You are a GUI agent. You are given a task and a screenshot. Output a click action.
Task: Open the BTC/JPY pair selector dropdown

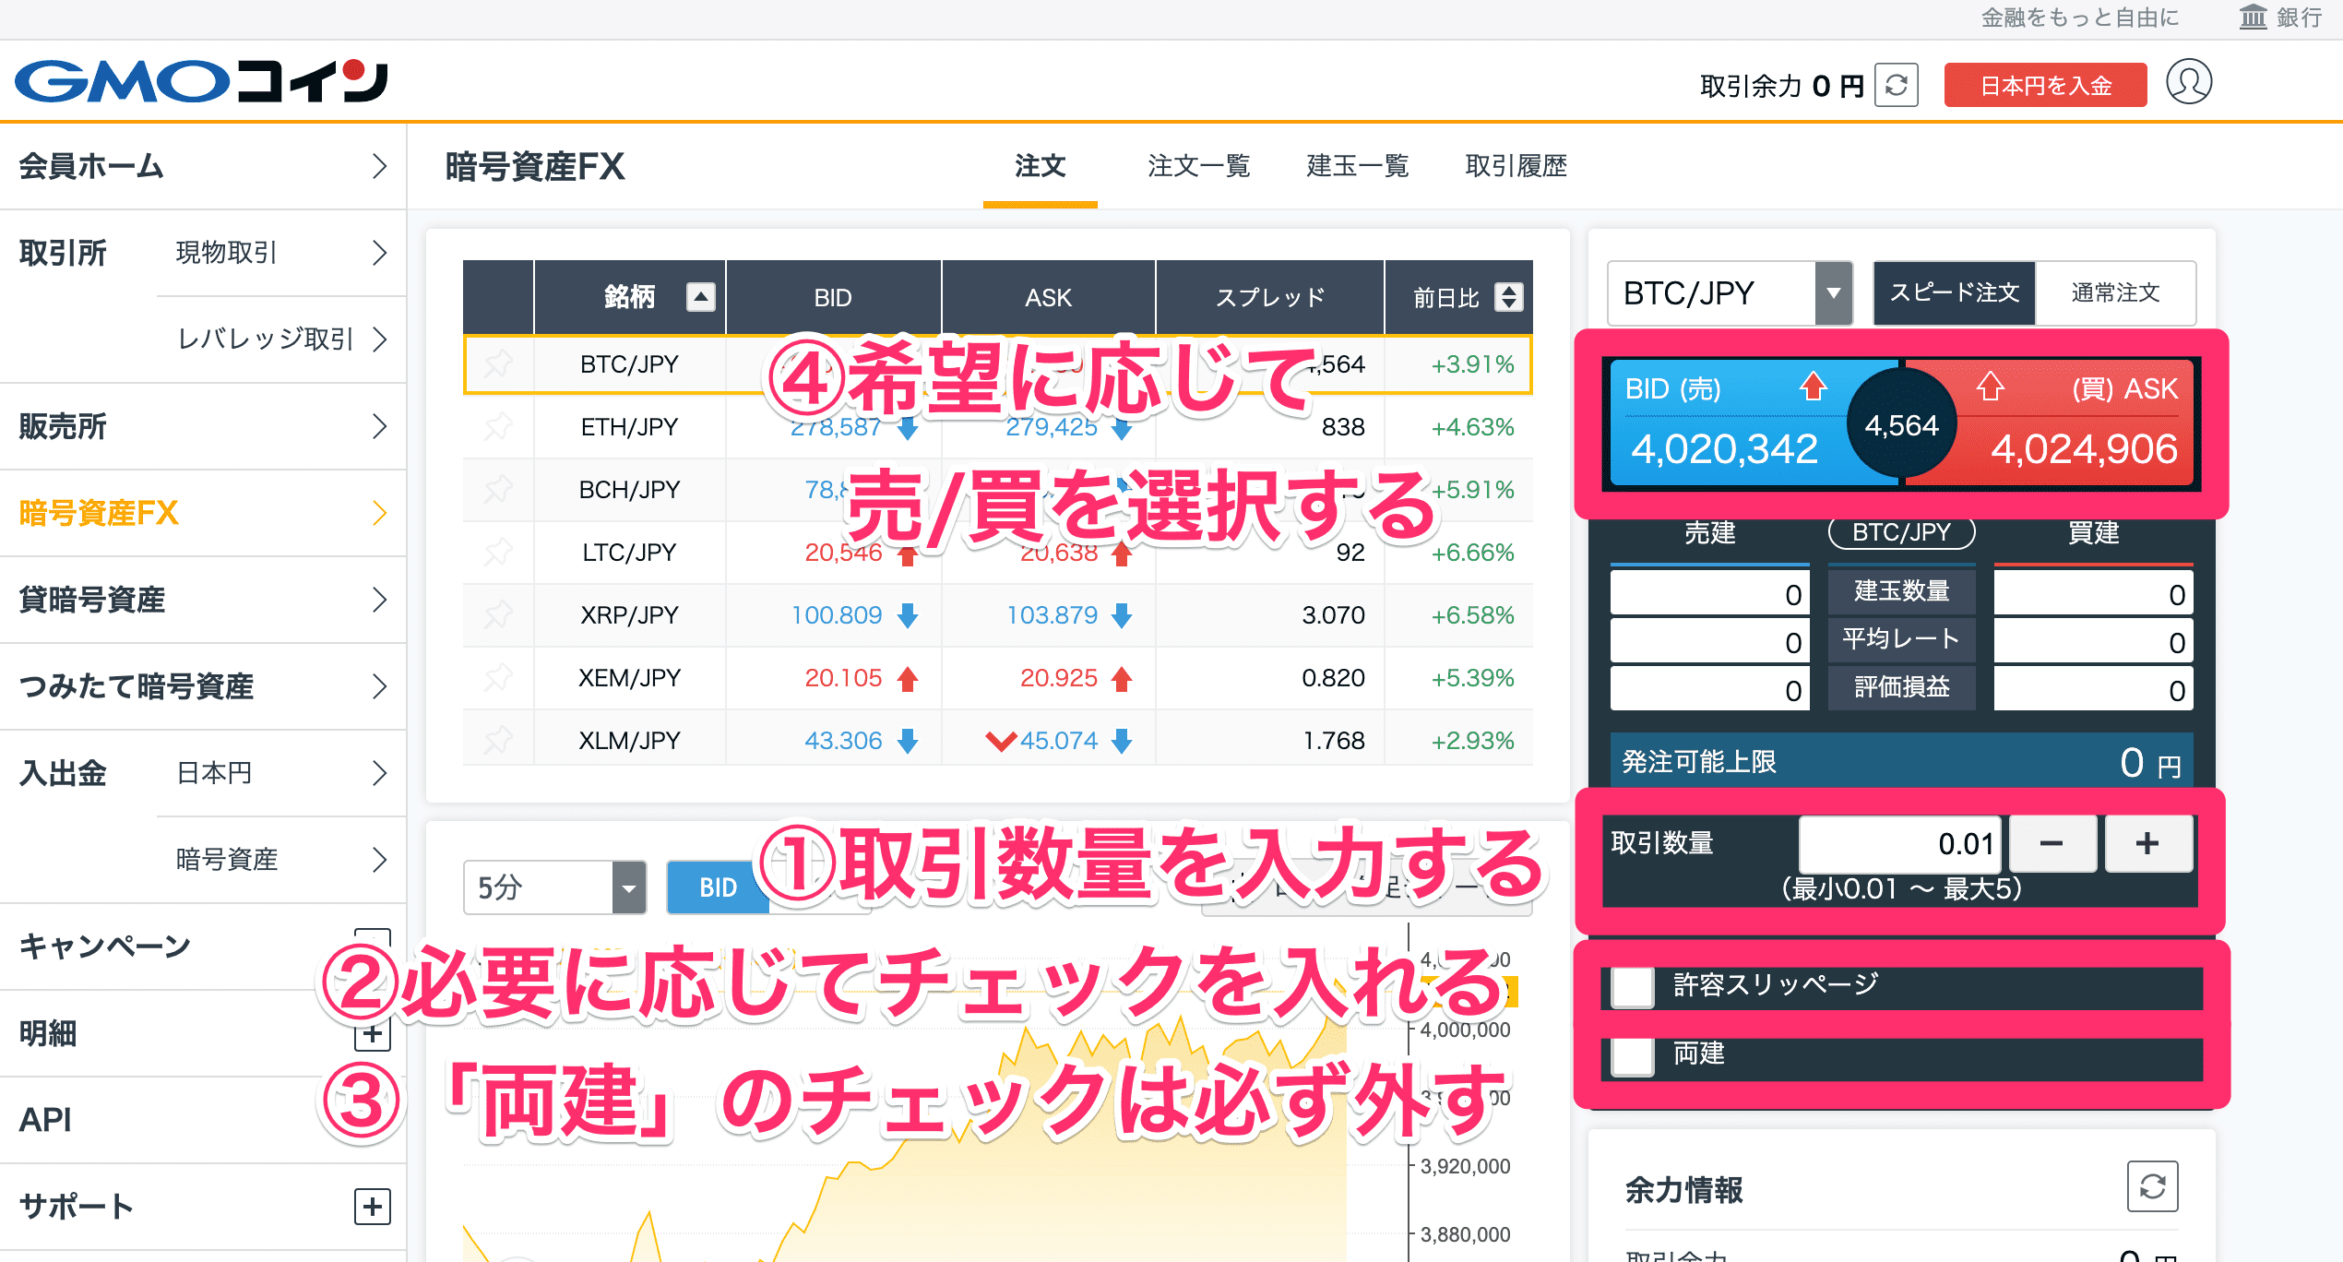pyautogui.click(x=1834, y=293)
